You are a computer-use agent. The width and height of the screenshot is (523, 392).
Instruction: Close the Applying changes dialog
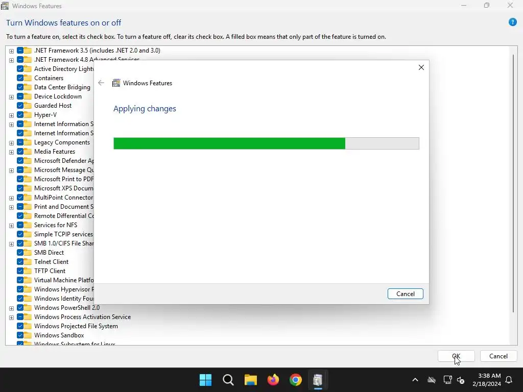[x=421, y=67]
